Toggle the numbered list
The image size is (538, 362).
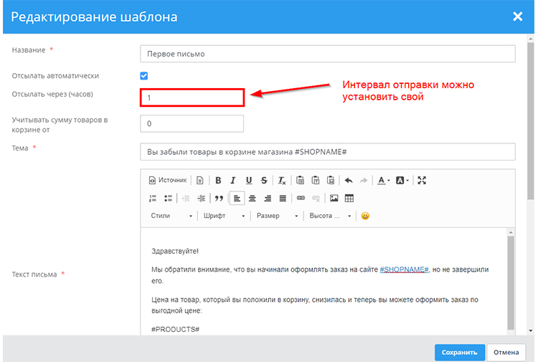153,198
